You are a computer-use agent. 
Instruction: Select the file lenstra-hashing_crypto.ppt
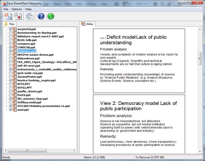click(x=37, y=80)
